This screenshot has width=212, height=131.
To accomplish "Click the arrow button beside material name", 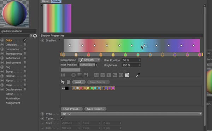I will (x=31, y=36).
